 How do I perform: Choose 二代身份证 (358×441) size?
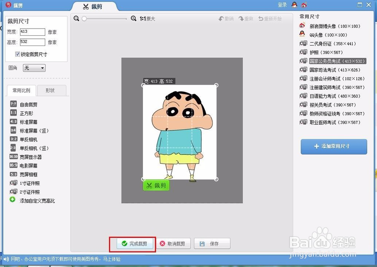pos(328,44)
